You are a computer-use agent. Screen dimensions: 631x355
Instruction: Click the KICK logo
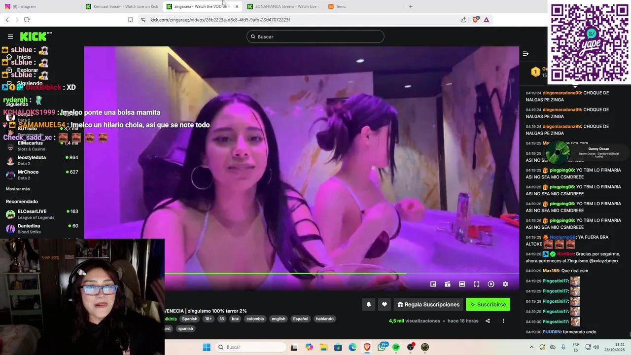coord(36,36)
